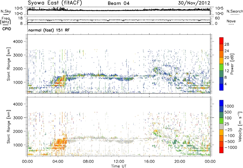Click the date '30/Nov/2012'

[x=194, y=3]
